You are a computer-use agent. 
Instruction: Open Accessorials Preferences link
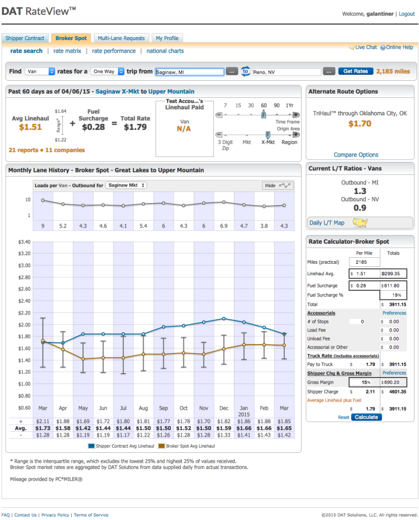[394, 313]
